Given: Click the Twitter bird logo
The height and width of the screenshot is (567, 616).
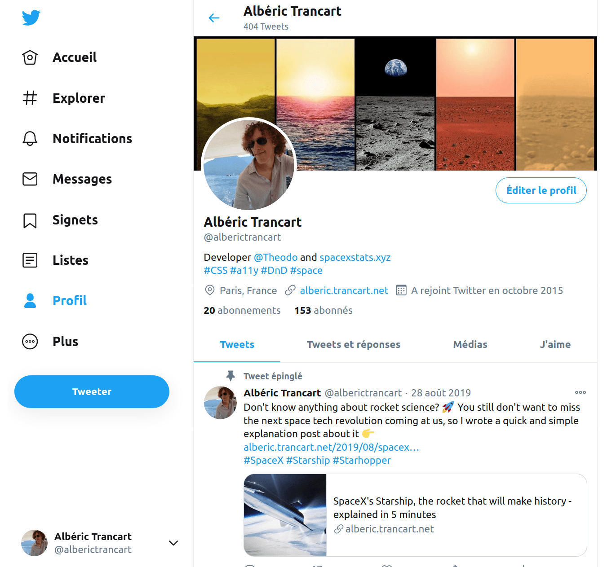Looking at the screenshot, I should [31, 18].
